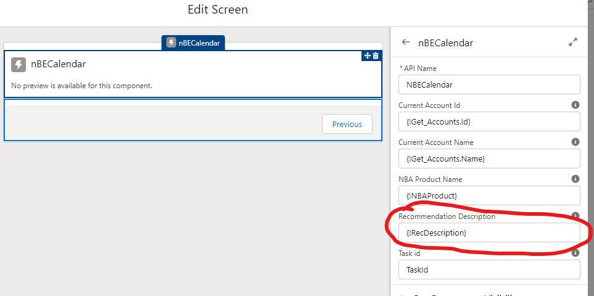Viewport: 594px width, 296px height.
Task: Focus the Current Account Id field
Action: click(x=489, y=121)
